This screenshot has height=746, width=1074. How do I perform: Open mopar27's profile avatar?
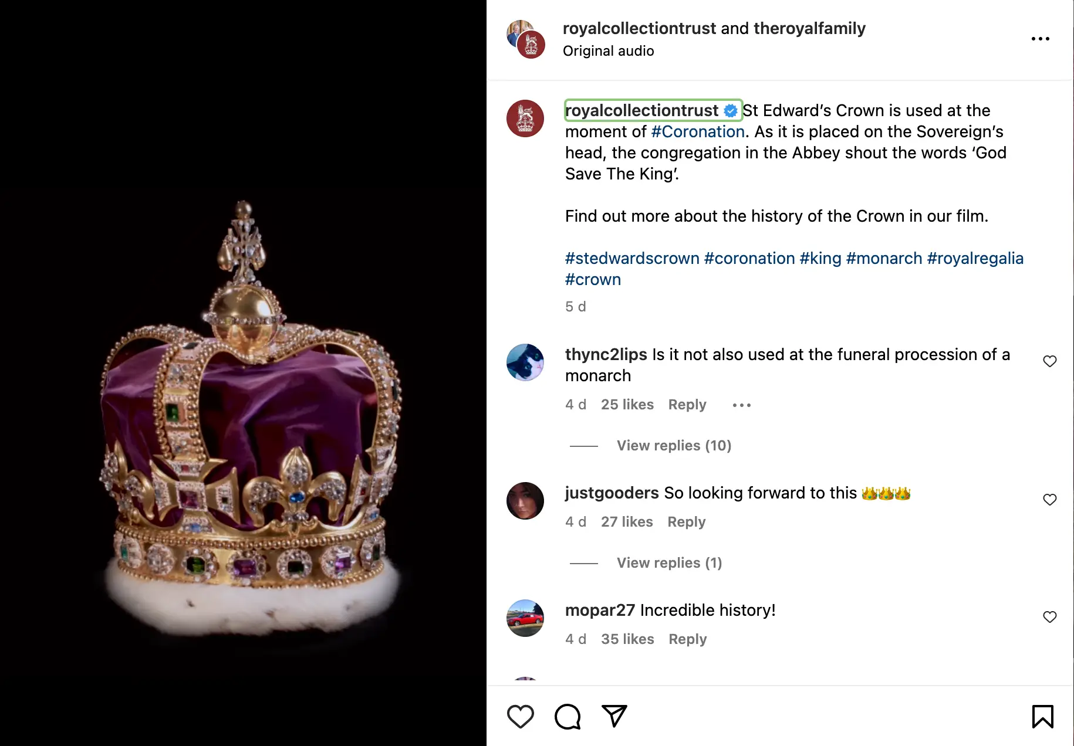pos(525,618)
